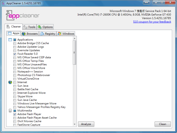Enable Windows Live Messenger More checkbox
This screenshot has width=177, height=133.
15,104
